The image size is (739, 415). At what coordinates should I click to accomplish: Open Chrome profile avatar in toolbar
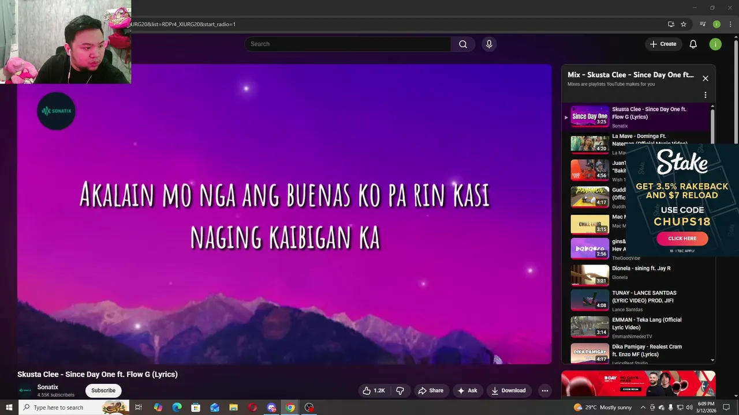pos(716,24)
